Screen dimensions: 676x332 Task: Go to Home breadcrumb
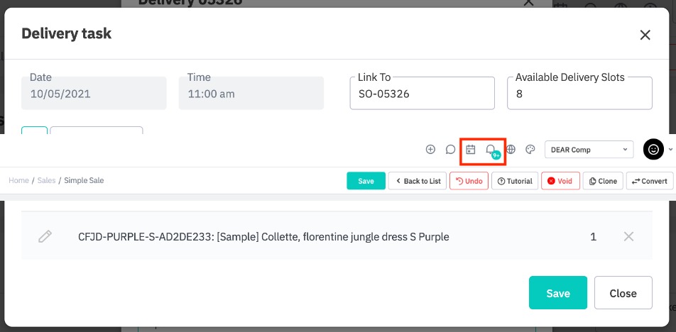point(18,181)
